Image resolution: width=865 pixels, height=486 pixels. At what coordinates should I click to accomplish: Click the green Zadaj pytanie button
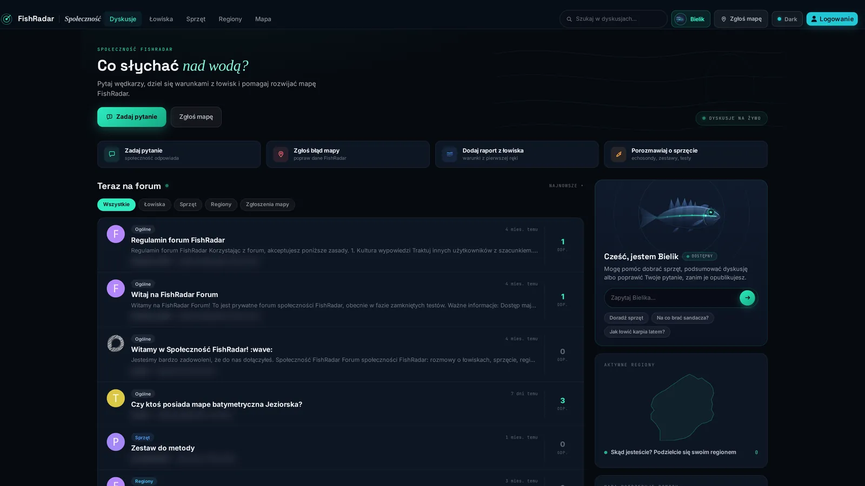132,117
